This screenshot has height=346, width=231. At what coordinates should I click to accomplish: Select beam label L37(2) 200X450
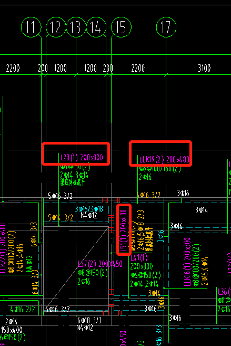[100, 264]
